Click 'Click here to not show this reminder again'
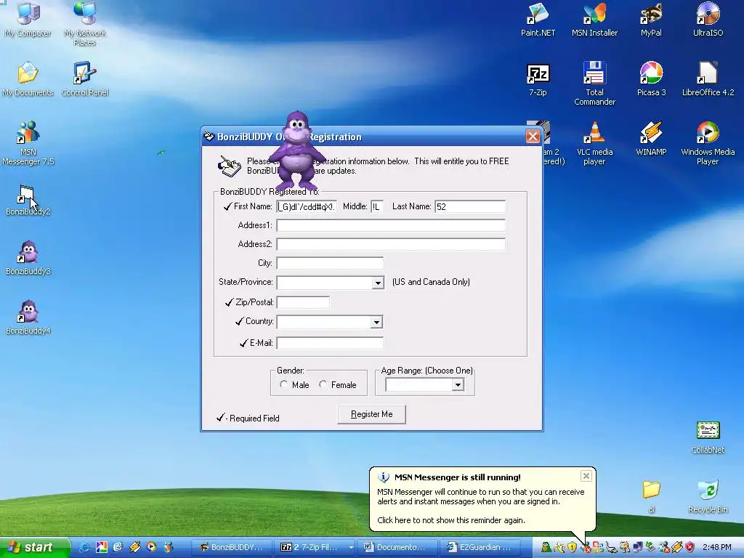The width and height of the screenshot is (744, 558). coord(450,520)
